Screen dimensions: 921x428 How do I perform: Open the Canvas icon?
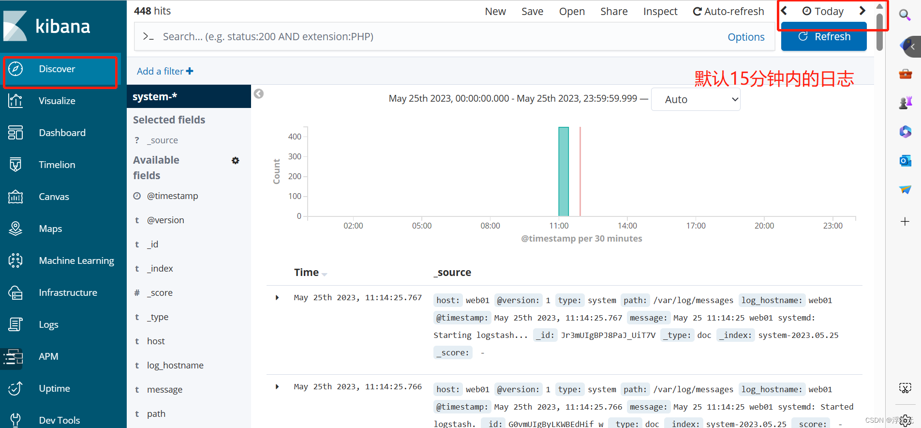tap(15, 197)
